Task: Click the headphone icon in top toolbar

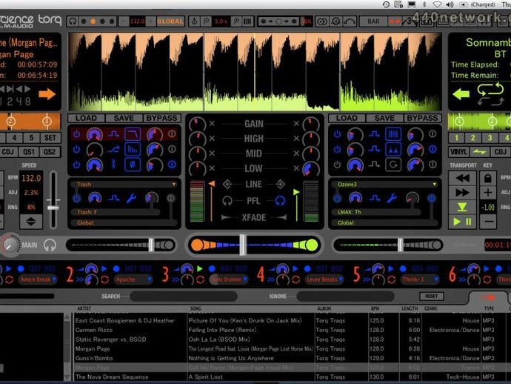Action: [73, 21]
